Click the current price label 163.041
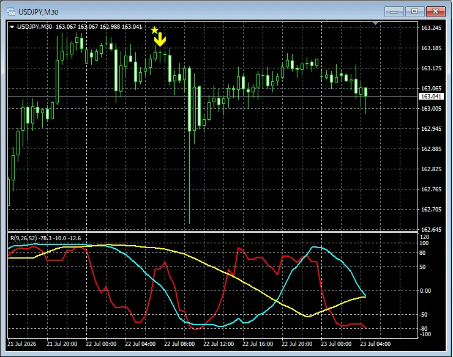Image resolution: width=453 pixels, height=357 pixels. click(x=431, y=97)
